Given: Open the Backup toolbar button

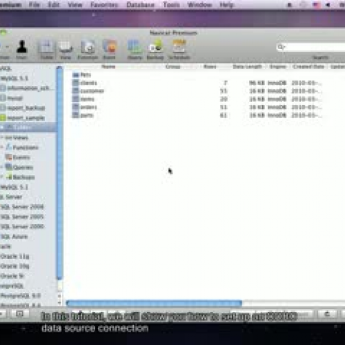Looking at the screenshot, I should coord(155,49).
